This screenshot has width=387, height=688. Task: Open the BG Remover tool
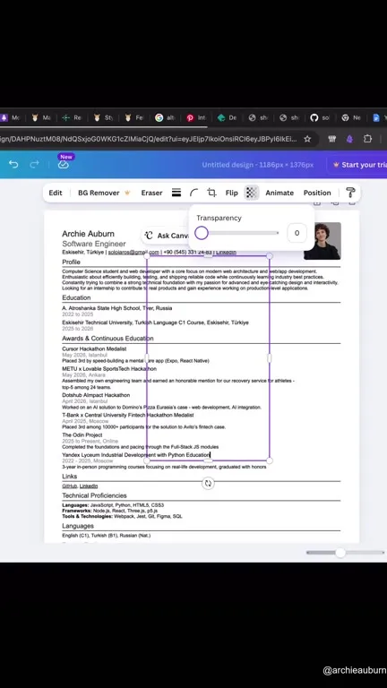click(x=104, y=193)
